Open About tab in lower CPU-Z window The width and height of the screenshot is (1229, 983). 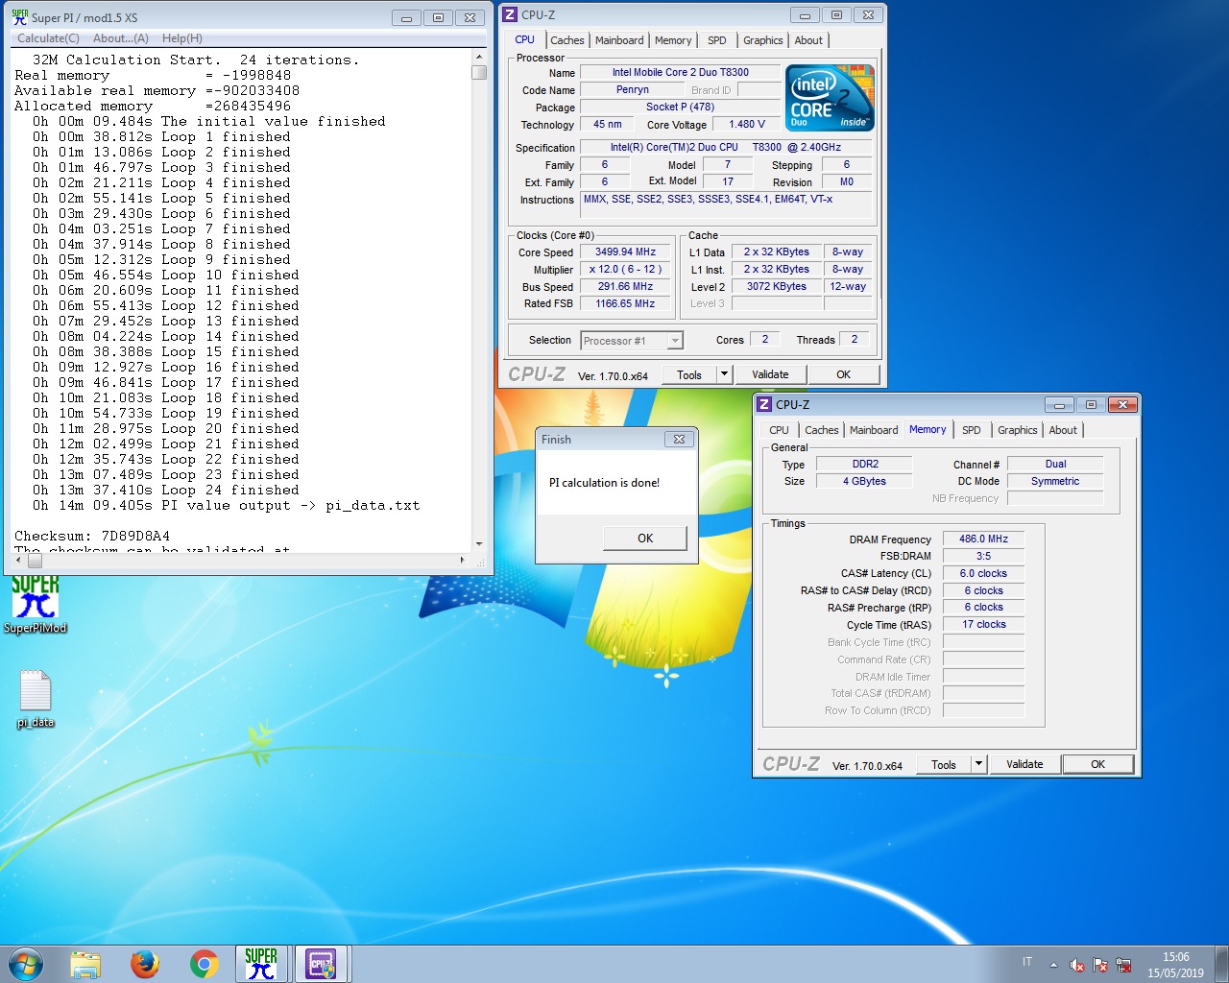coord(1063,430)
